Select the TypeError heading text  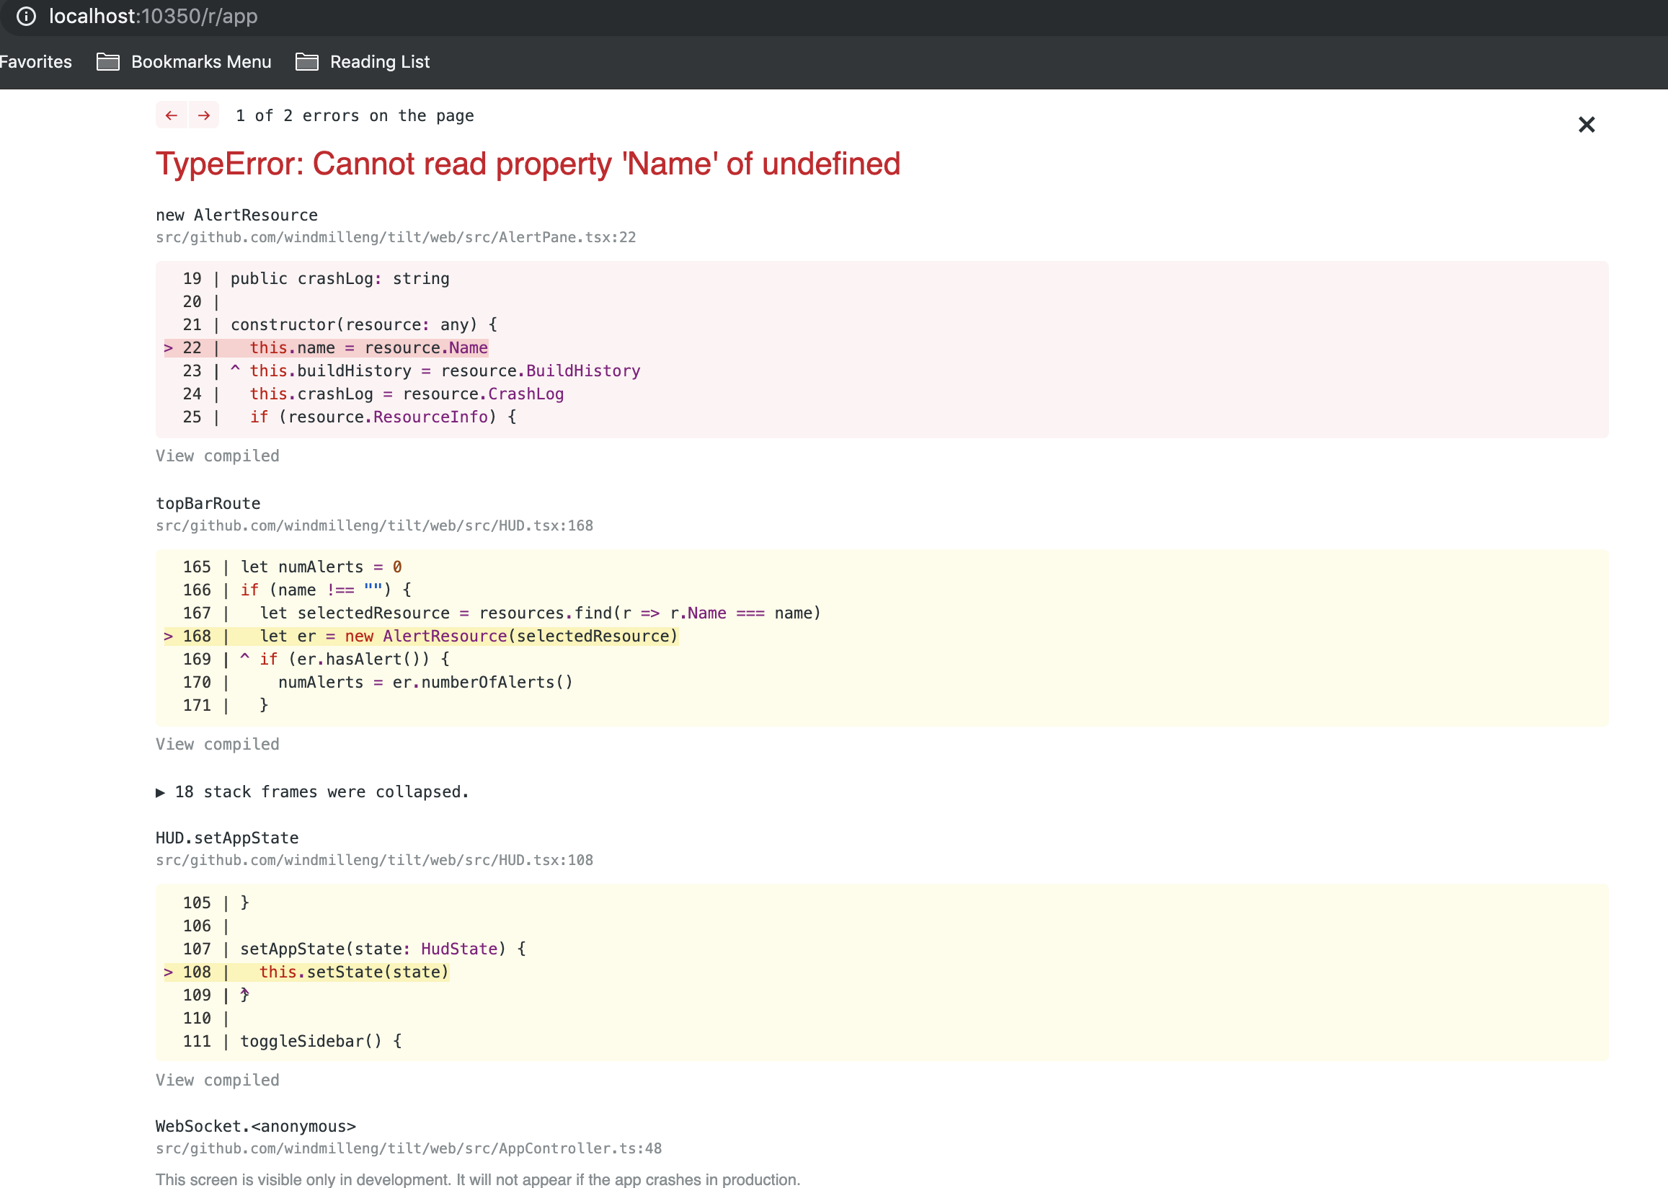[x=527, y=164]
